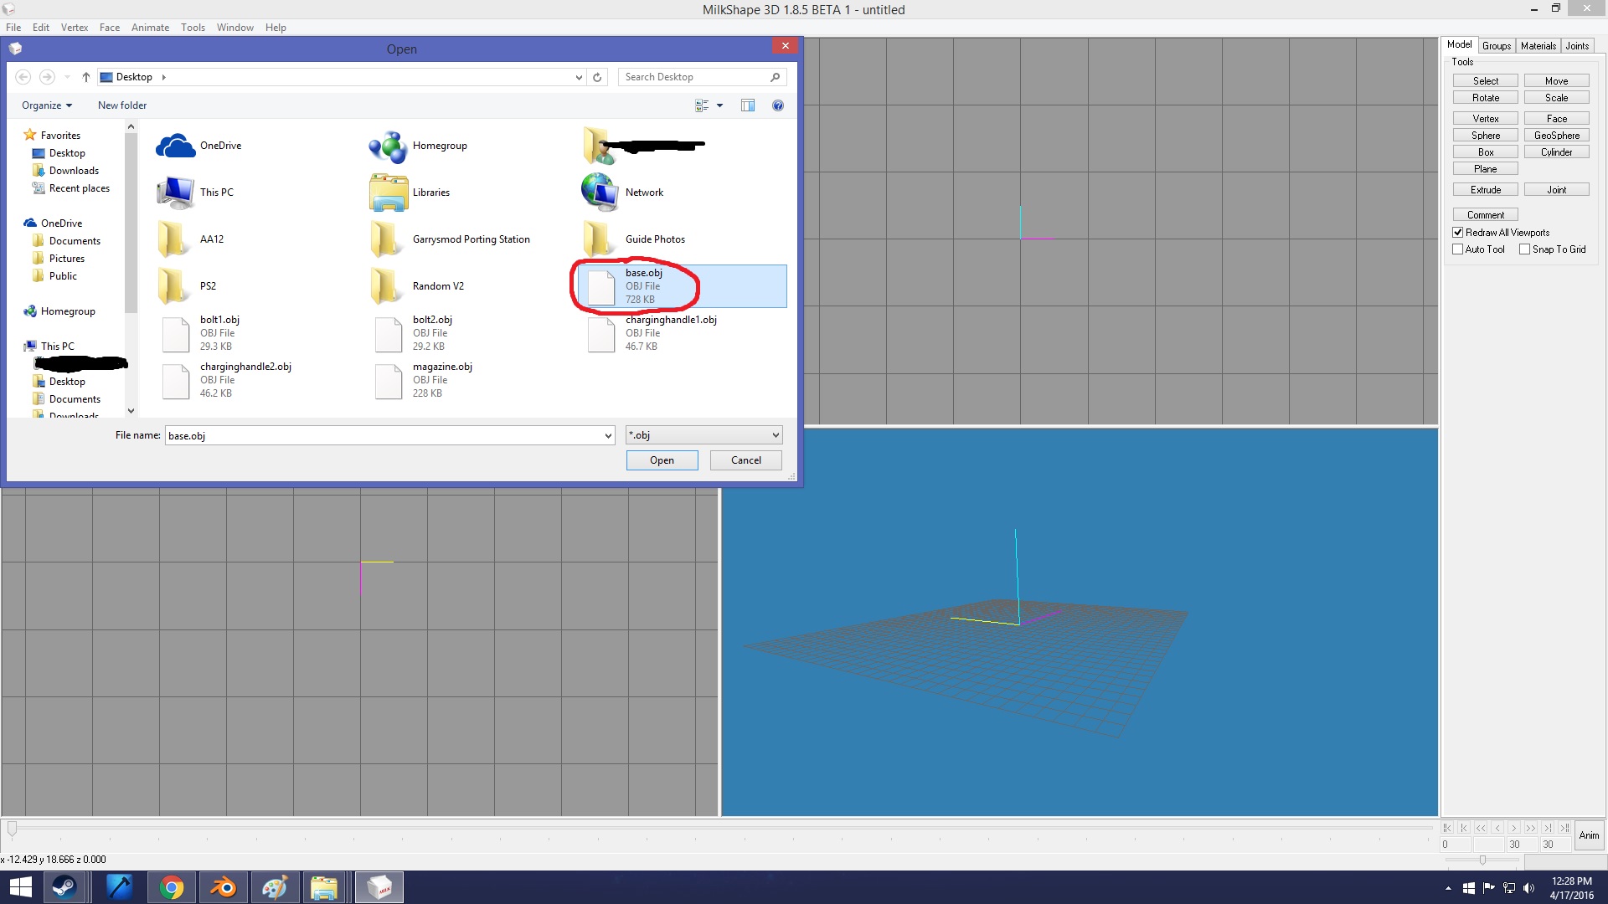Uncheck Redraw All Viewports
1608x904 pixels.
click(1458, 233)
